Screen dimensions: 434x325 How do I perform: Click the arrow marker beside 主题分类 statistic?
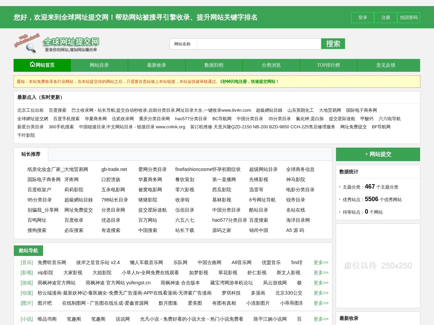340,187
